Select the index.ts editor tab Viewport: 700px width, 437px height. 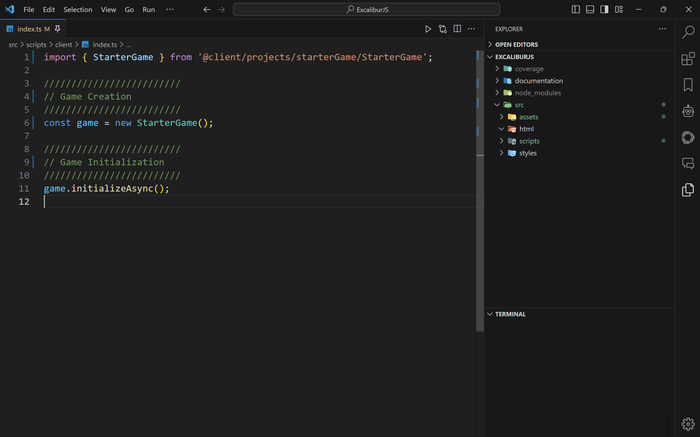coord(33,29)
